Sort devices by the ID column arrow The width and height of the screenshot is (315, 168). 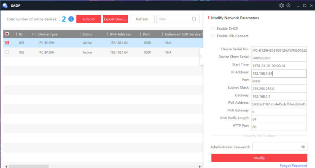[32, 34]
